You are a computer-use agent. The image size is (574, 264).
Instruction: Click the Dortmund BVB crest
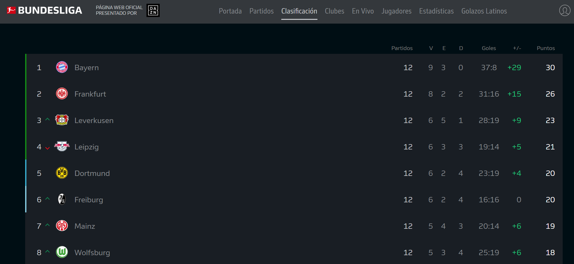click(62, 173)
